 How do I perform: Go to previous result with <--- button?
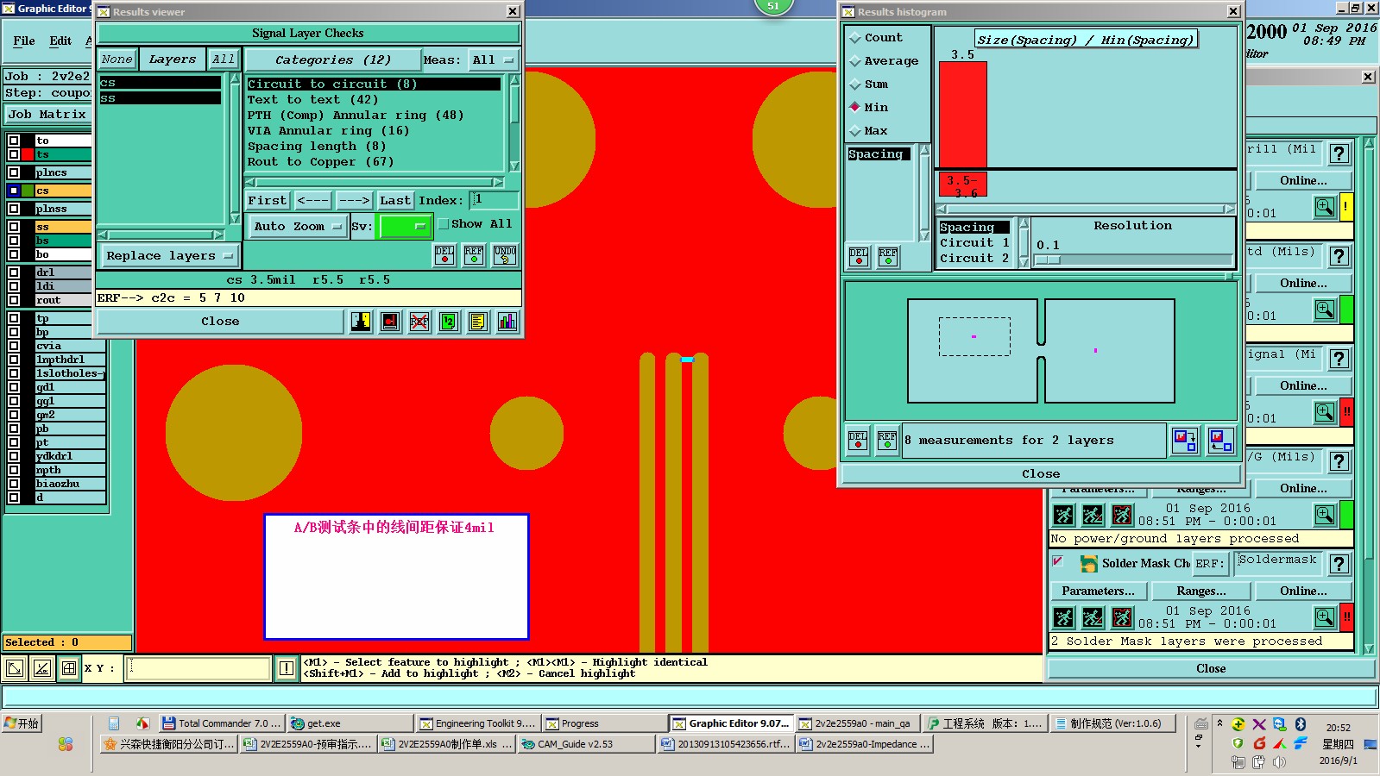[x=312, y=201]
